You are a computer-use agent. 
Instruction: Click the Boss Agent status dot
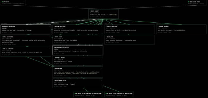click(x=90, y=11)
